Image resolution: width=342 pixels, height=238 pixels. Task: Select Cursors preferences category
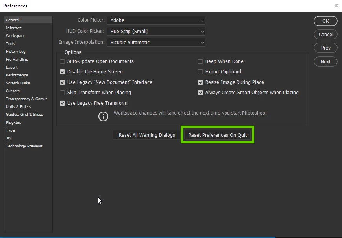(28, 91)
